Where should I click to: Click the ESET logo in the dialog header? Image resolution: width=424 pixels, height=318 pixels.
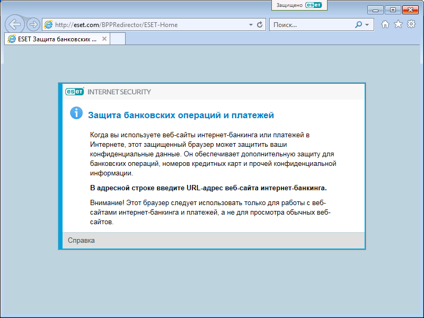(x=75, y=92)
